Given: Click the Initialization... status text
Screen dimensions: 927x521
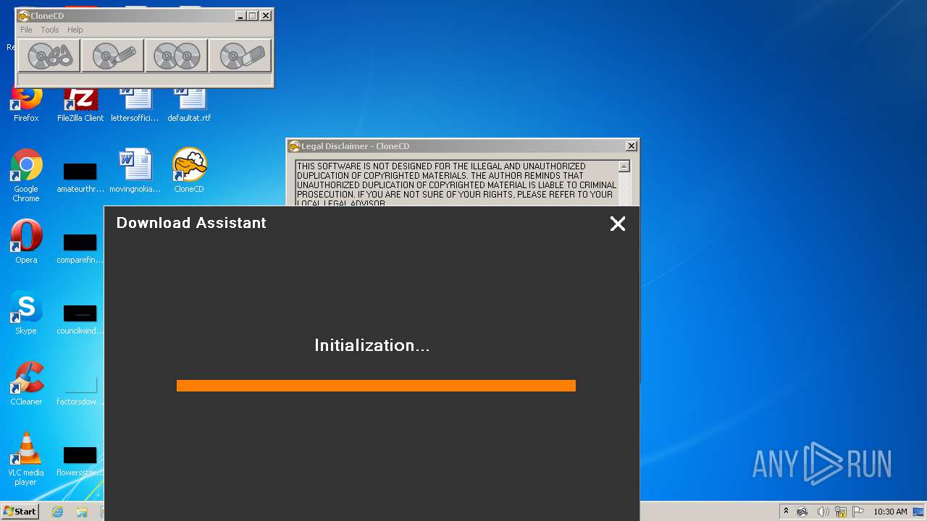Looking at the screenshot, I should (x=372, y=346).
